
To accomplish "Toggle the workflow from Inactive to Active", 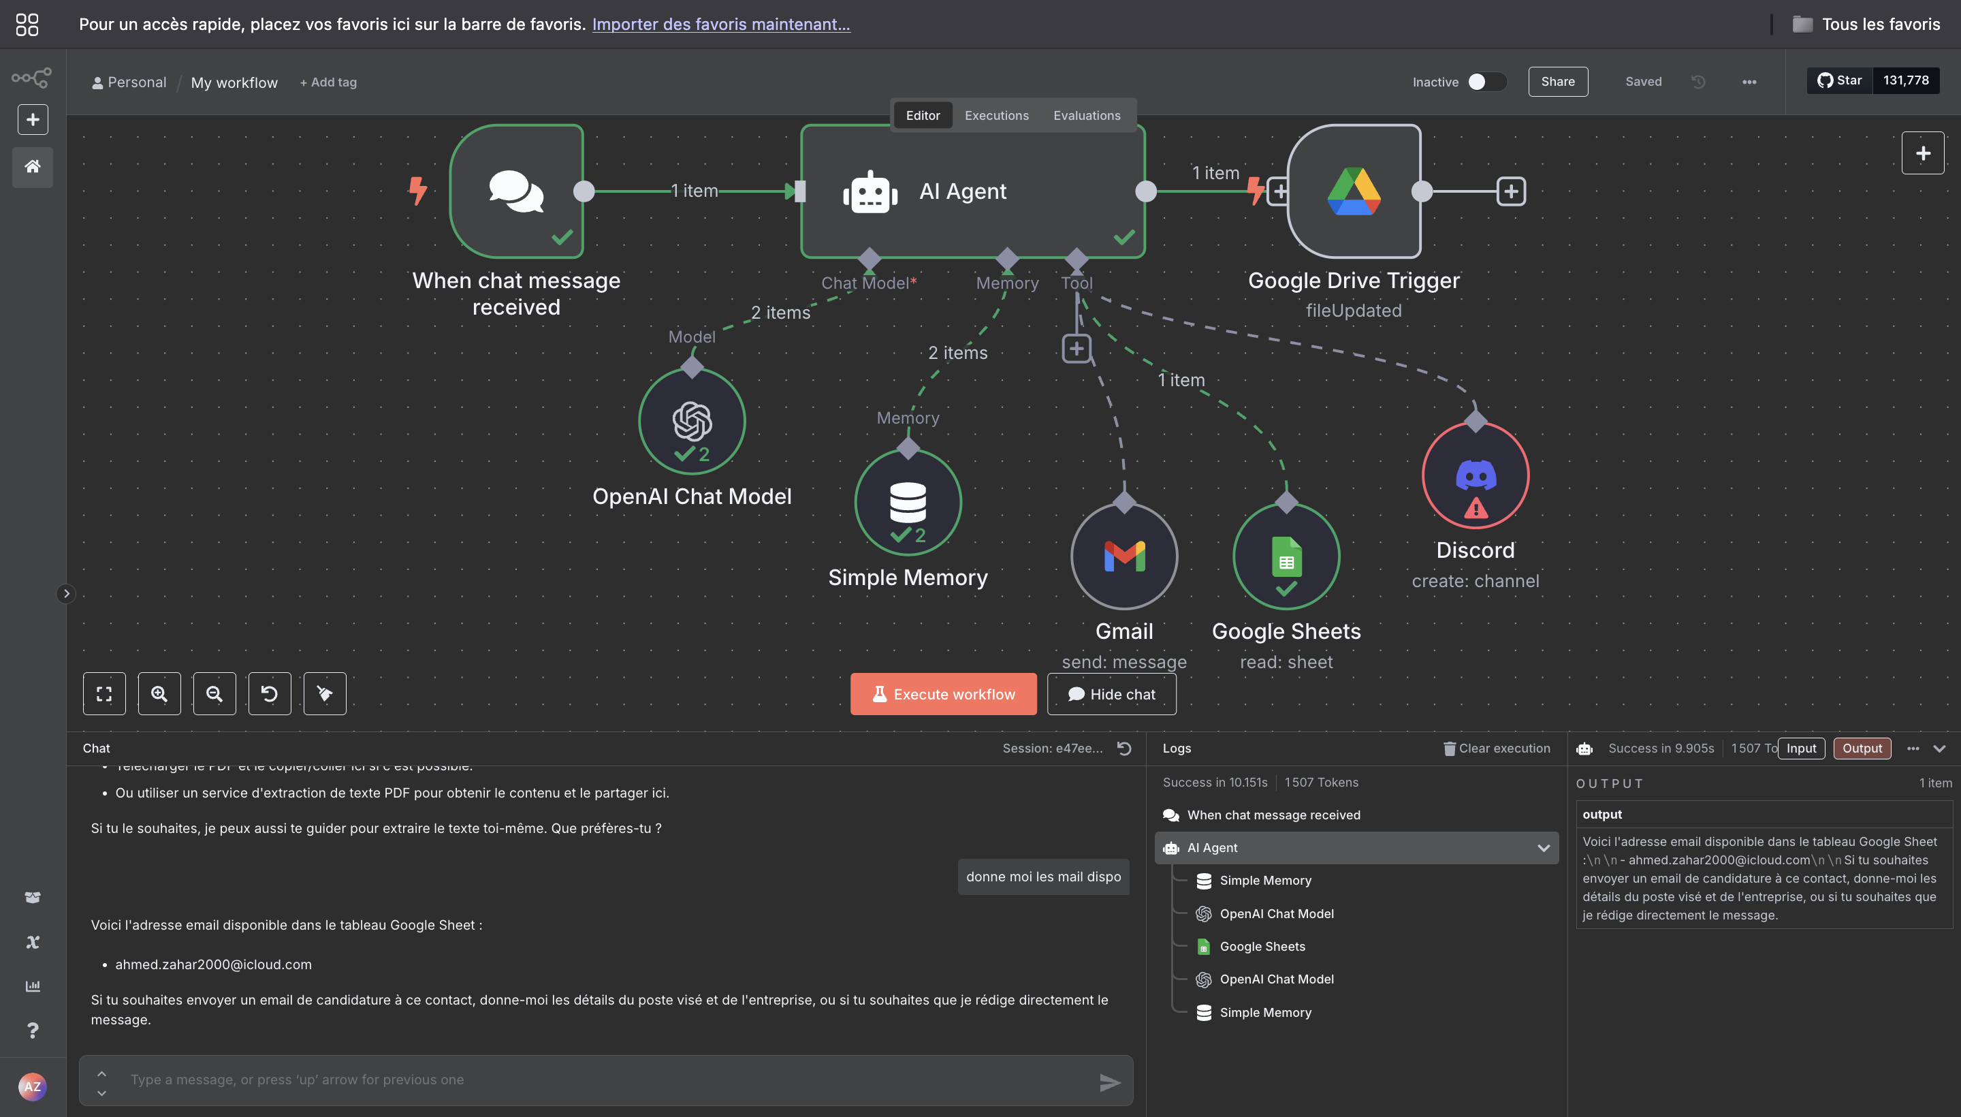I will coord(1486,81).
